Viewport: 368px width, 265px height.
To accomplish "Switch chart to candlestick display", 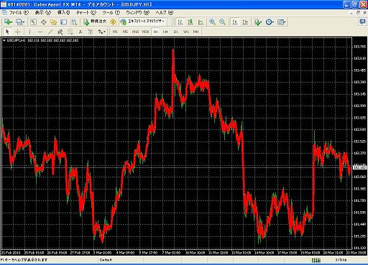I will [190, 22].
